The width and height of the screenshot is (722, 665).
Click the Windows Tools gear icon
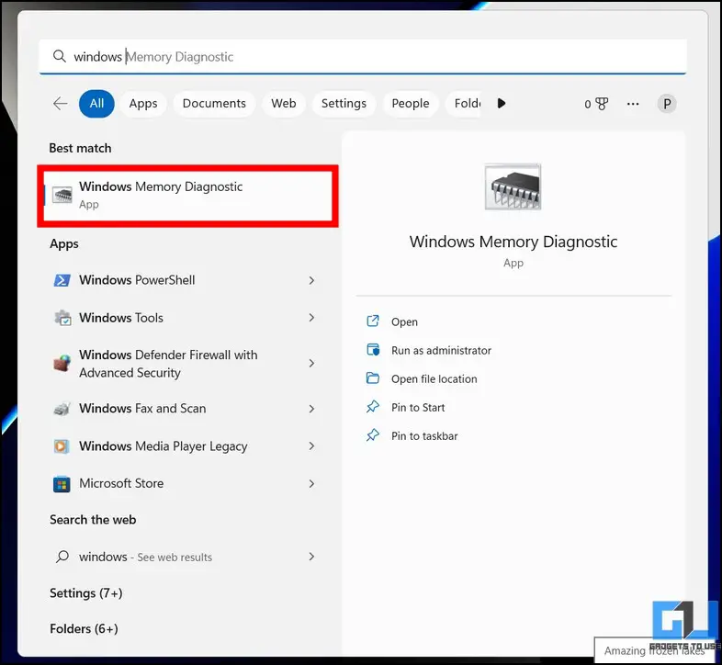tap(62, 318)
